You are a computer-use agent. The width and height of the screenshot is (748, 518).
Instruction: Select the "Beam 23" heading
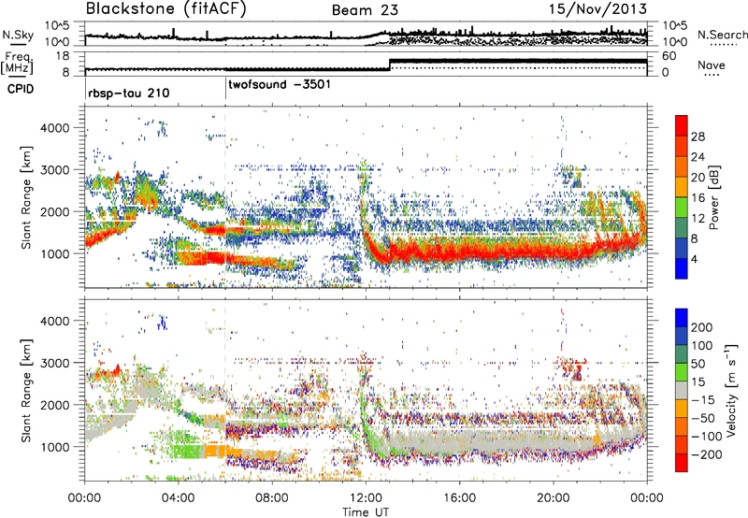click(x=365, y=10)
